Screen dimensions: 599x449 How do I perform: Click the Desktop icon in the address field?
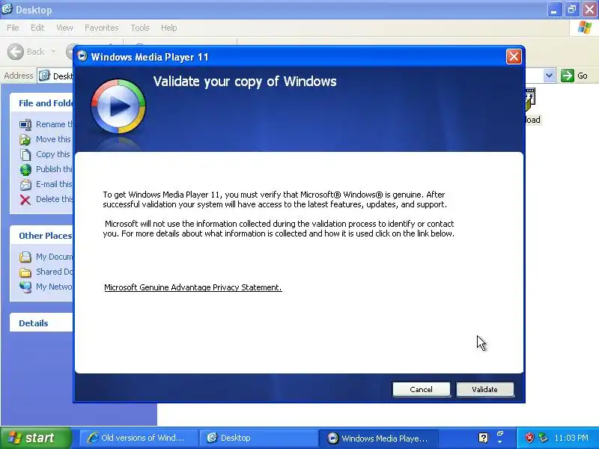click(44, 76)
